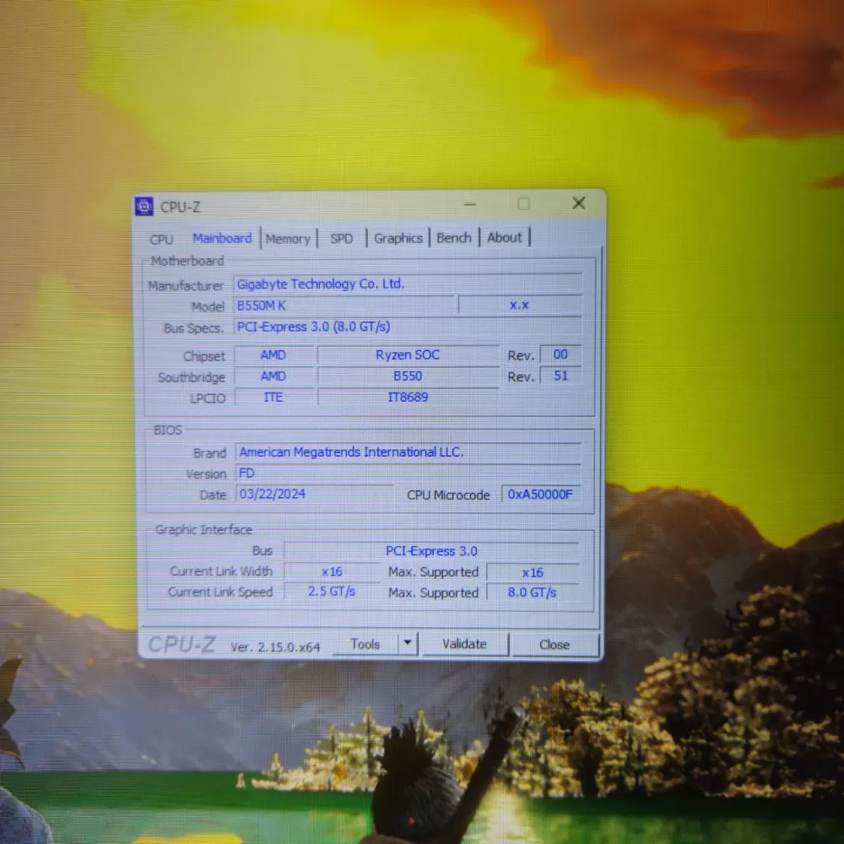Screen dimensions: 844x844
Task: Click Current Link Speed value '2.5 GT/s'
Action: pos(332,592)
